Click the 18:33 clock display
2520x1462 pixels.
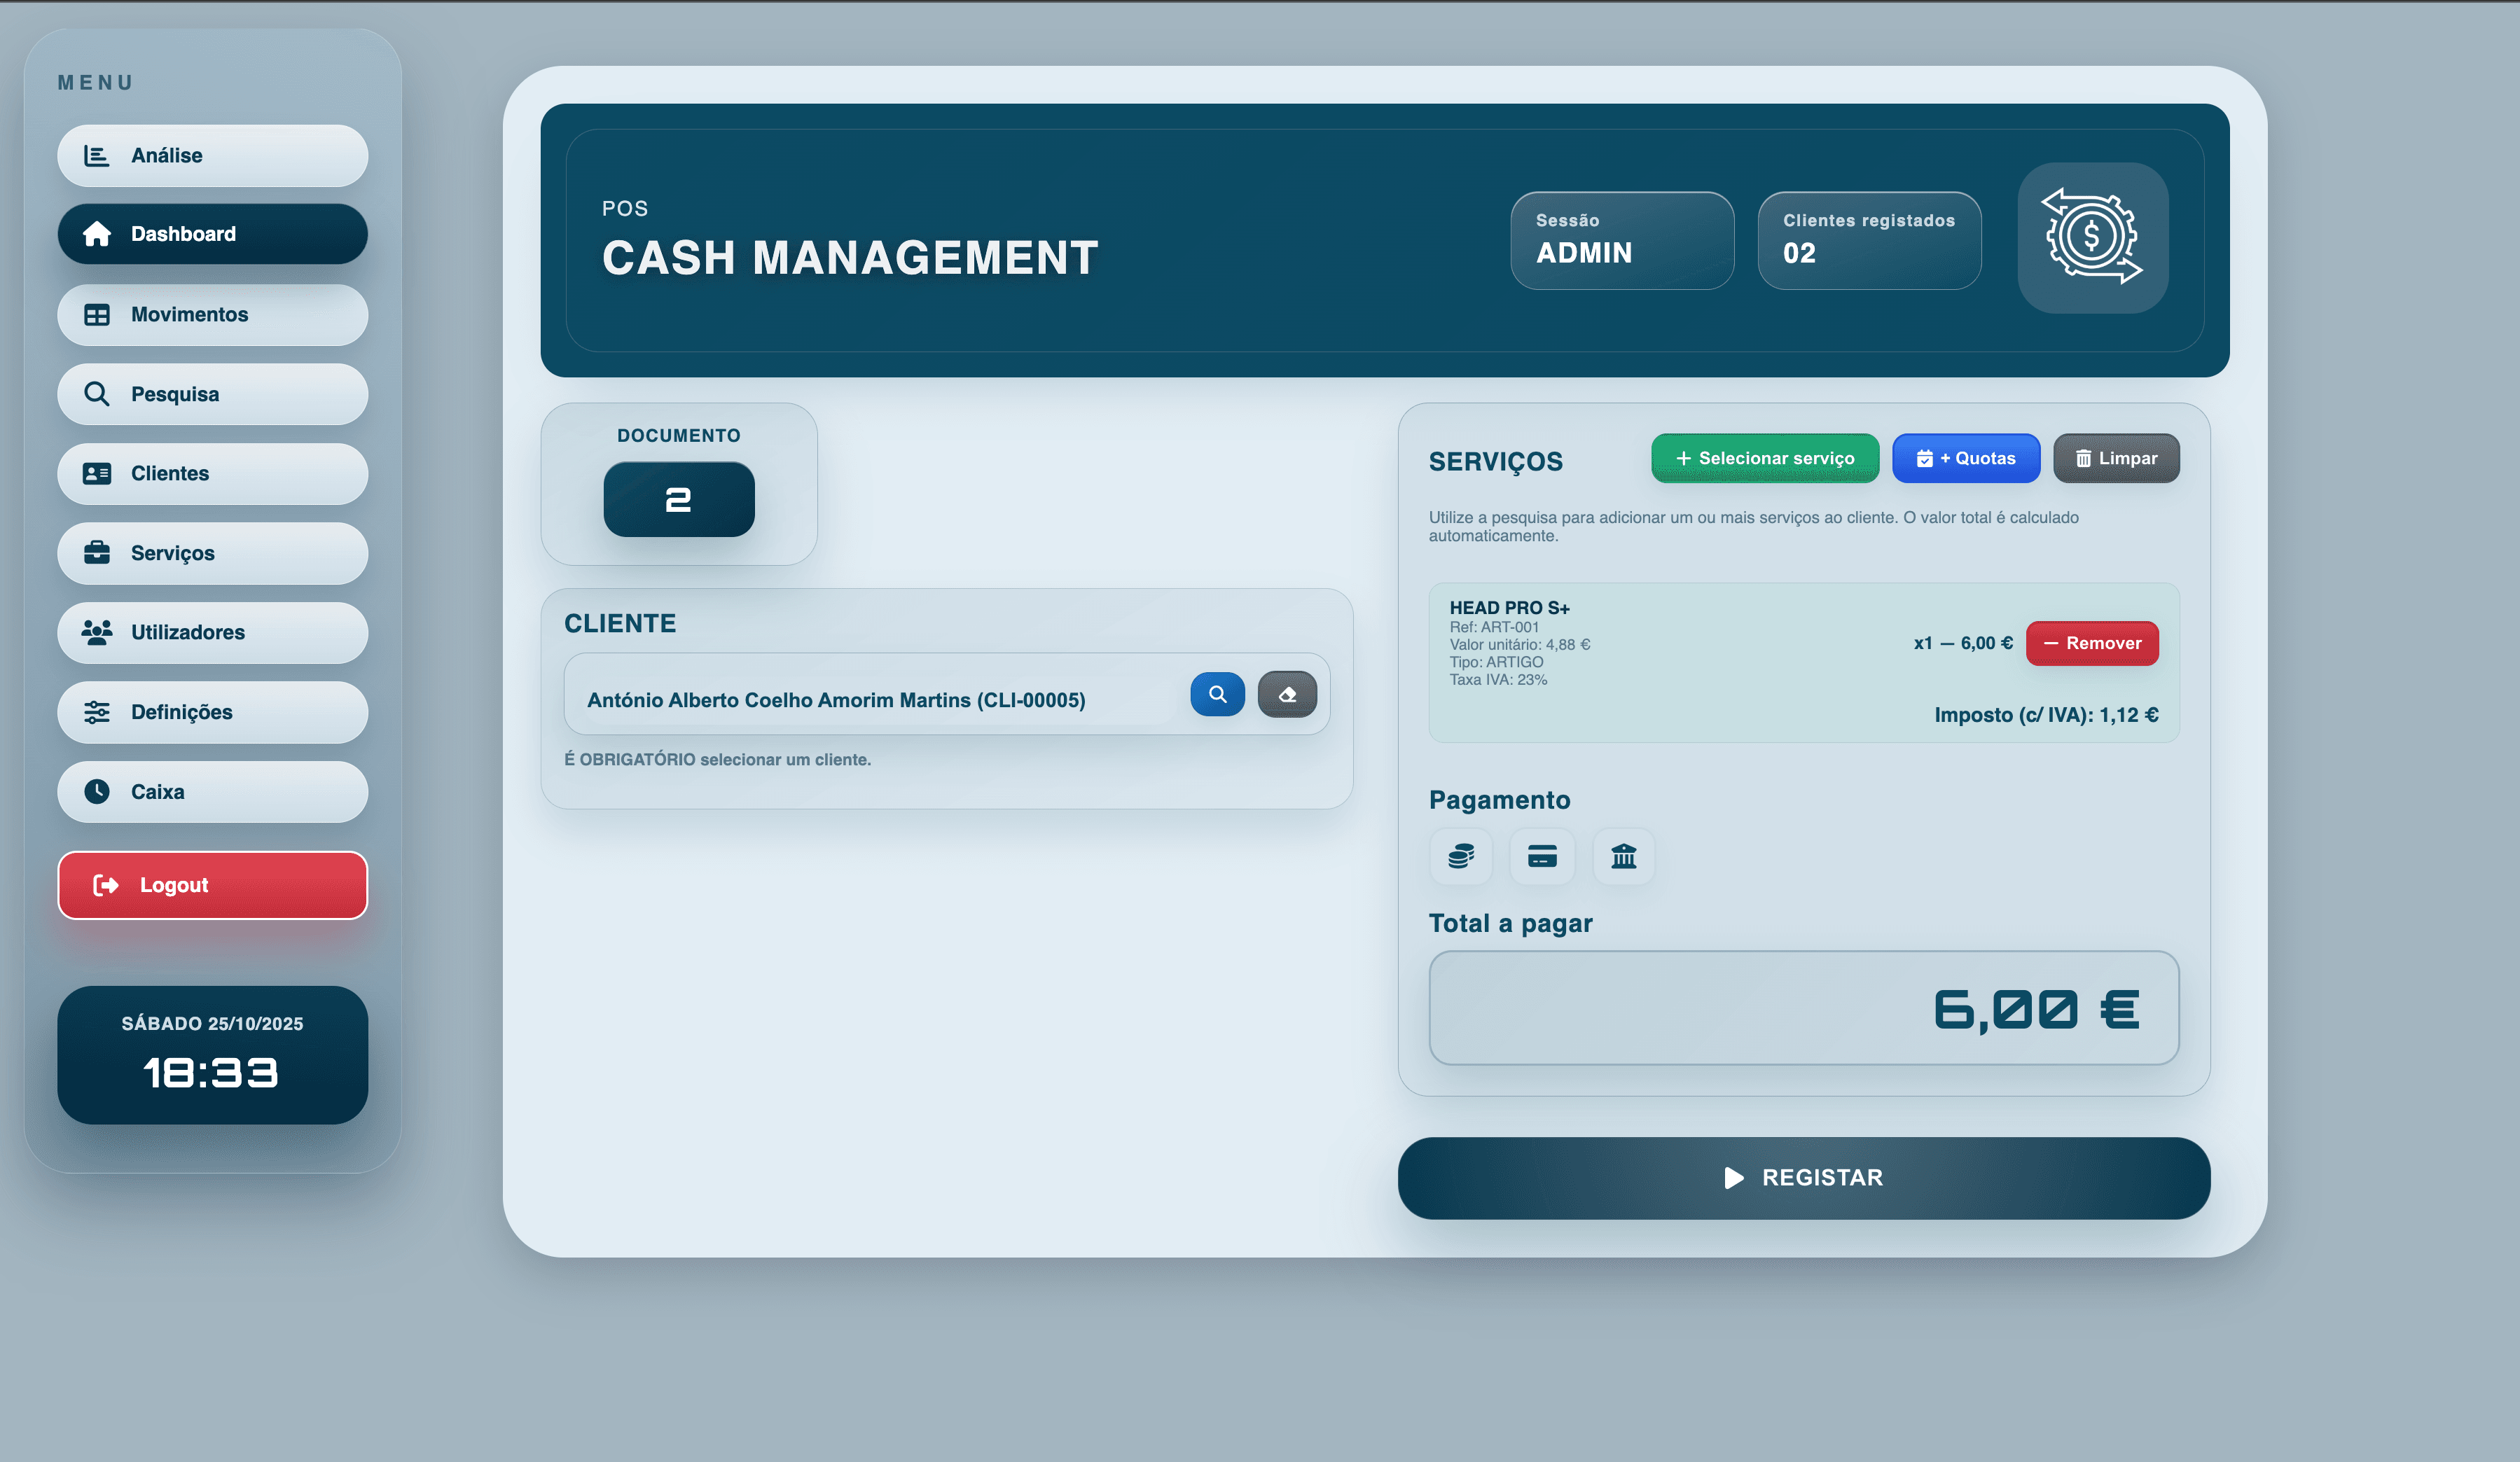click(x=211, y=1073)
